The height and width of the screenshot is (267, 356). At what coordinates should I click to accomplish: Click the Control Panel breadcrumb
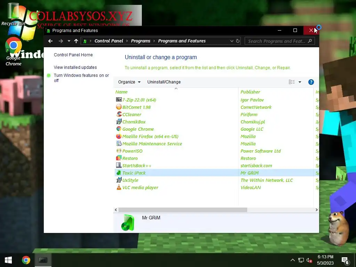coord(109,41)
